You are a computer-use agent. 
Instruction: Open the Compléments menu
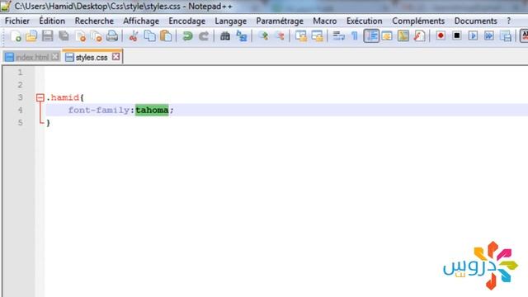418,21
